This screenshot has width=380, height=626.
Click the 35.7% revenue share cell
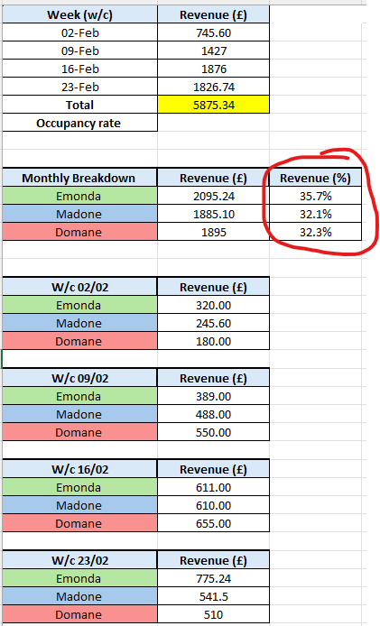tap(315, 196)
